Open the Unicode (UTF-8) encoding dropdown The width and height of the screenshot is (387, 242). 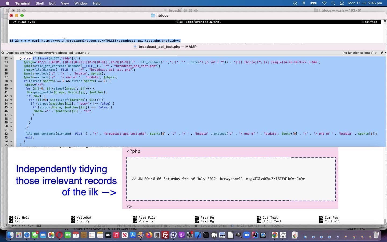157,226
